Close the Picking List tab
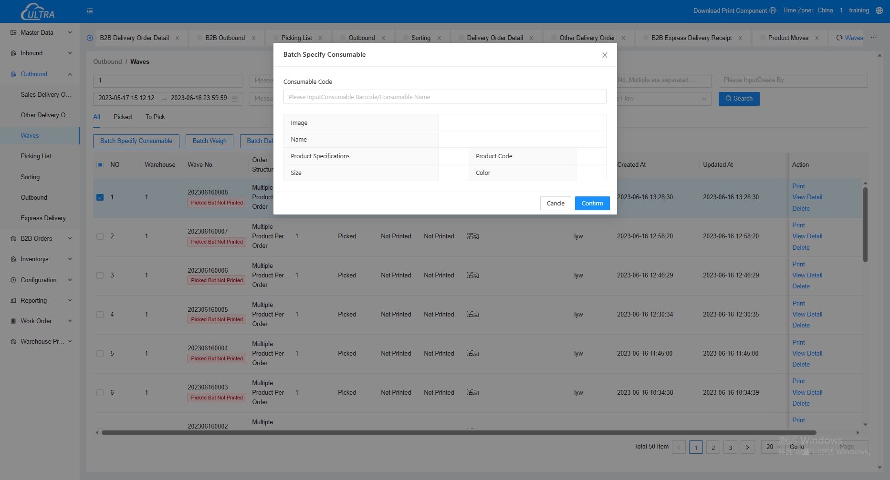The image size is (890, 480). 320,38
